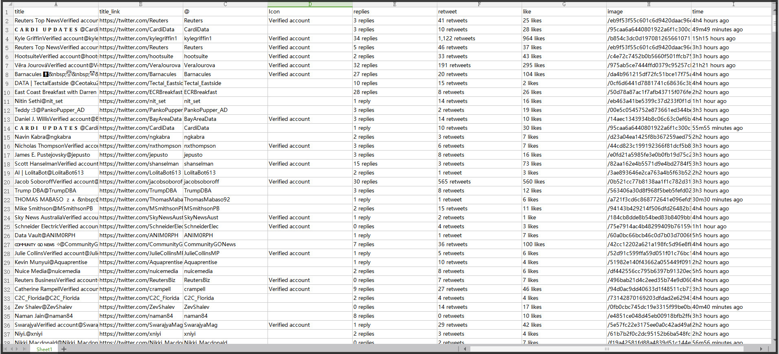Screen dimensions: 779x354
Task: Select the '295 likes' cell
Action: click(x=564, y=65)
